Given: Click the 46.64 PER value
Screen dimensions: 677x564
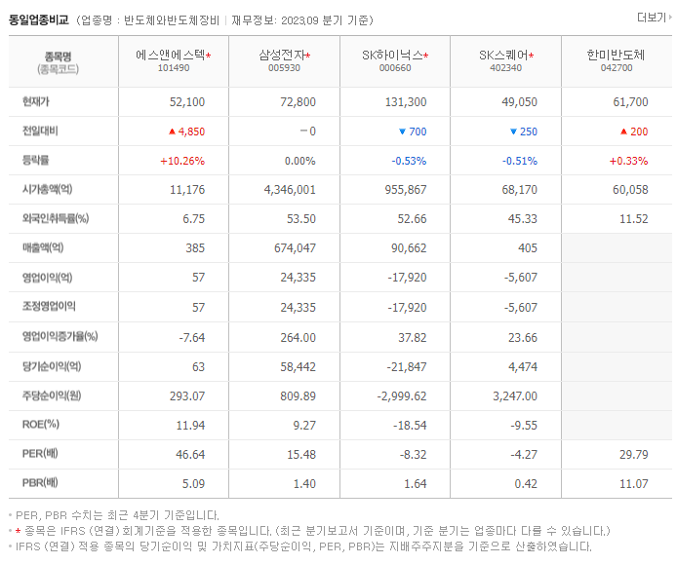Looking at the screenshot, I should 190,455.
